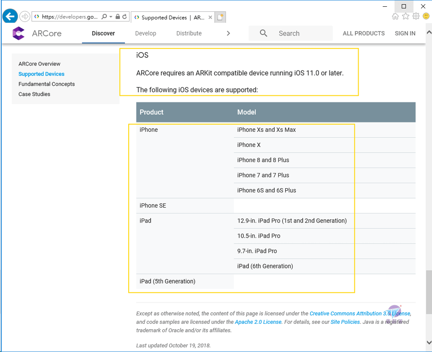Expand more navigation tabs with chevron

[x=228, y=33]
